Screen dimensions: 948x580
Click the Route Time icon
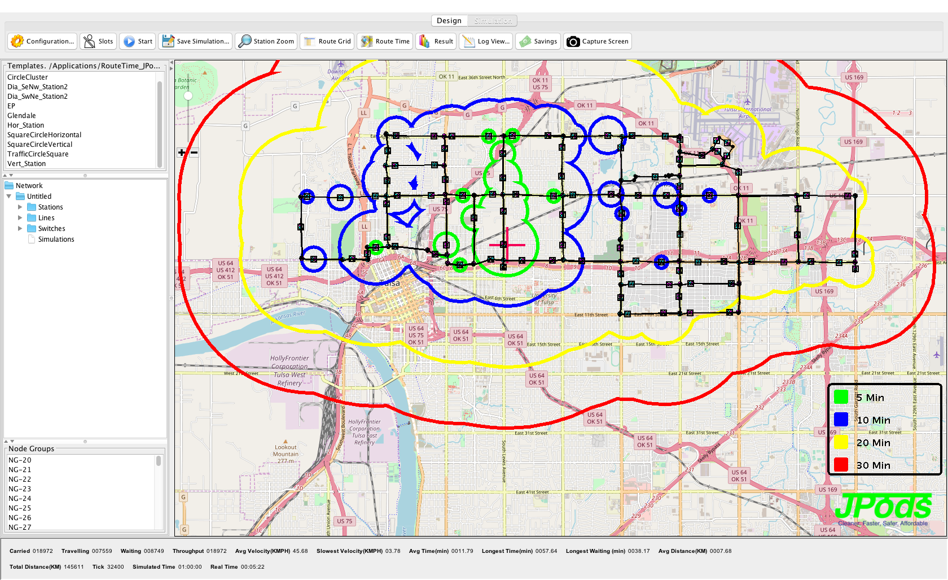tap(367, 41)
